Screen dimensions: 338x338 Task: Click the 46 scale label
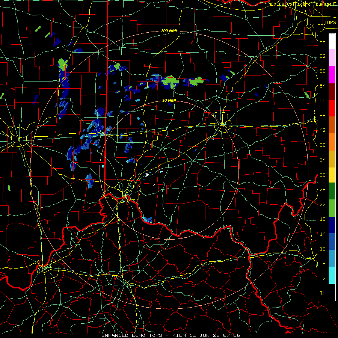(323, 116)
